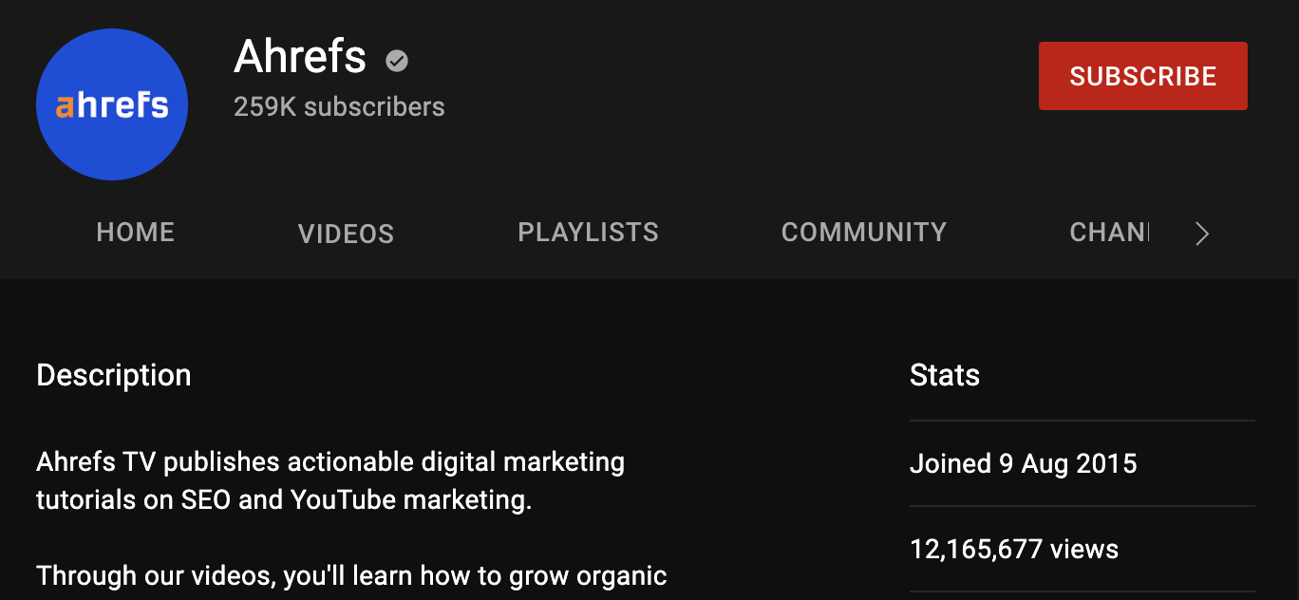The height and width of the screenshot is (600, 1299).
Task: Click the verified checkmark badge
Action: pyautogui.click(x=397, y=61)
